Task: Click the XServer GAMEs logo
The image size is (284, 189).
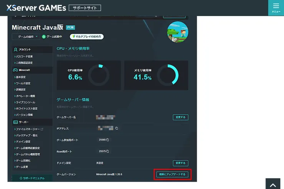Action: click(x=36, y=8)
